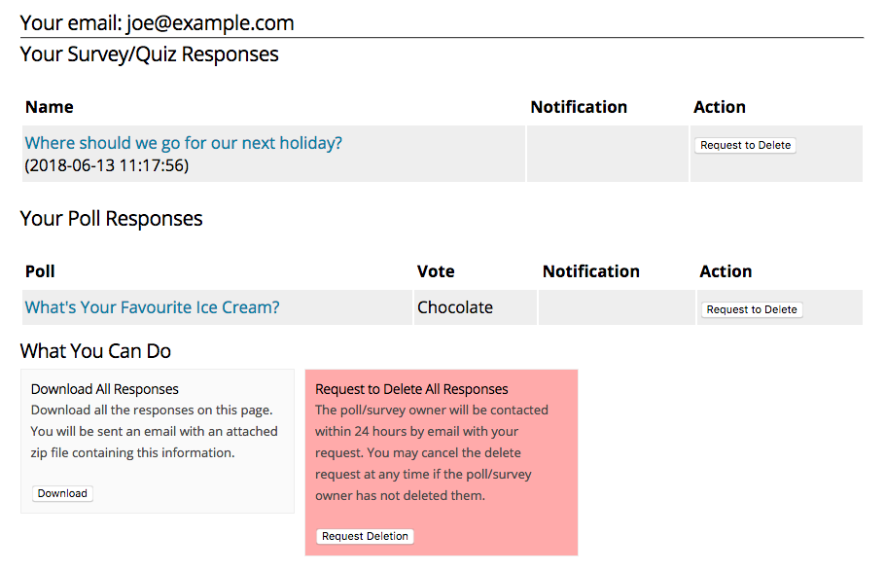Click the Poll column header
885x572 pixels.
pyautogui.click(x=40, y=271)
